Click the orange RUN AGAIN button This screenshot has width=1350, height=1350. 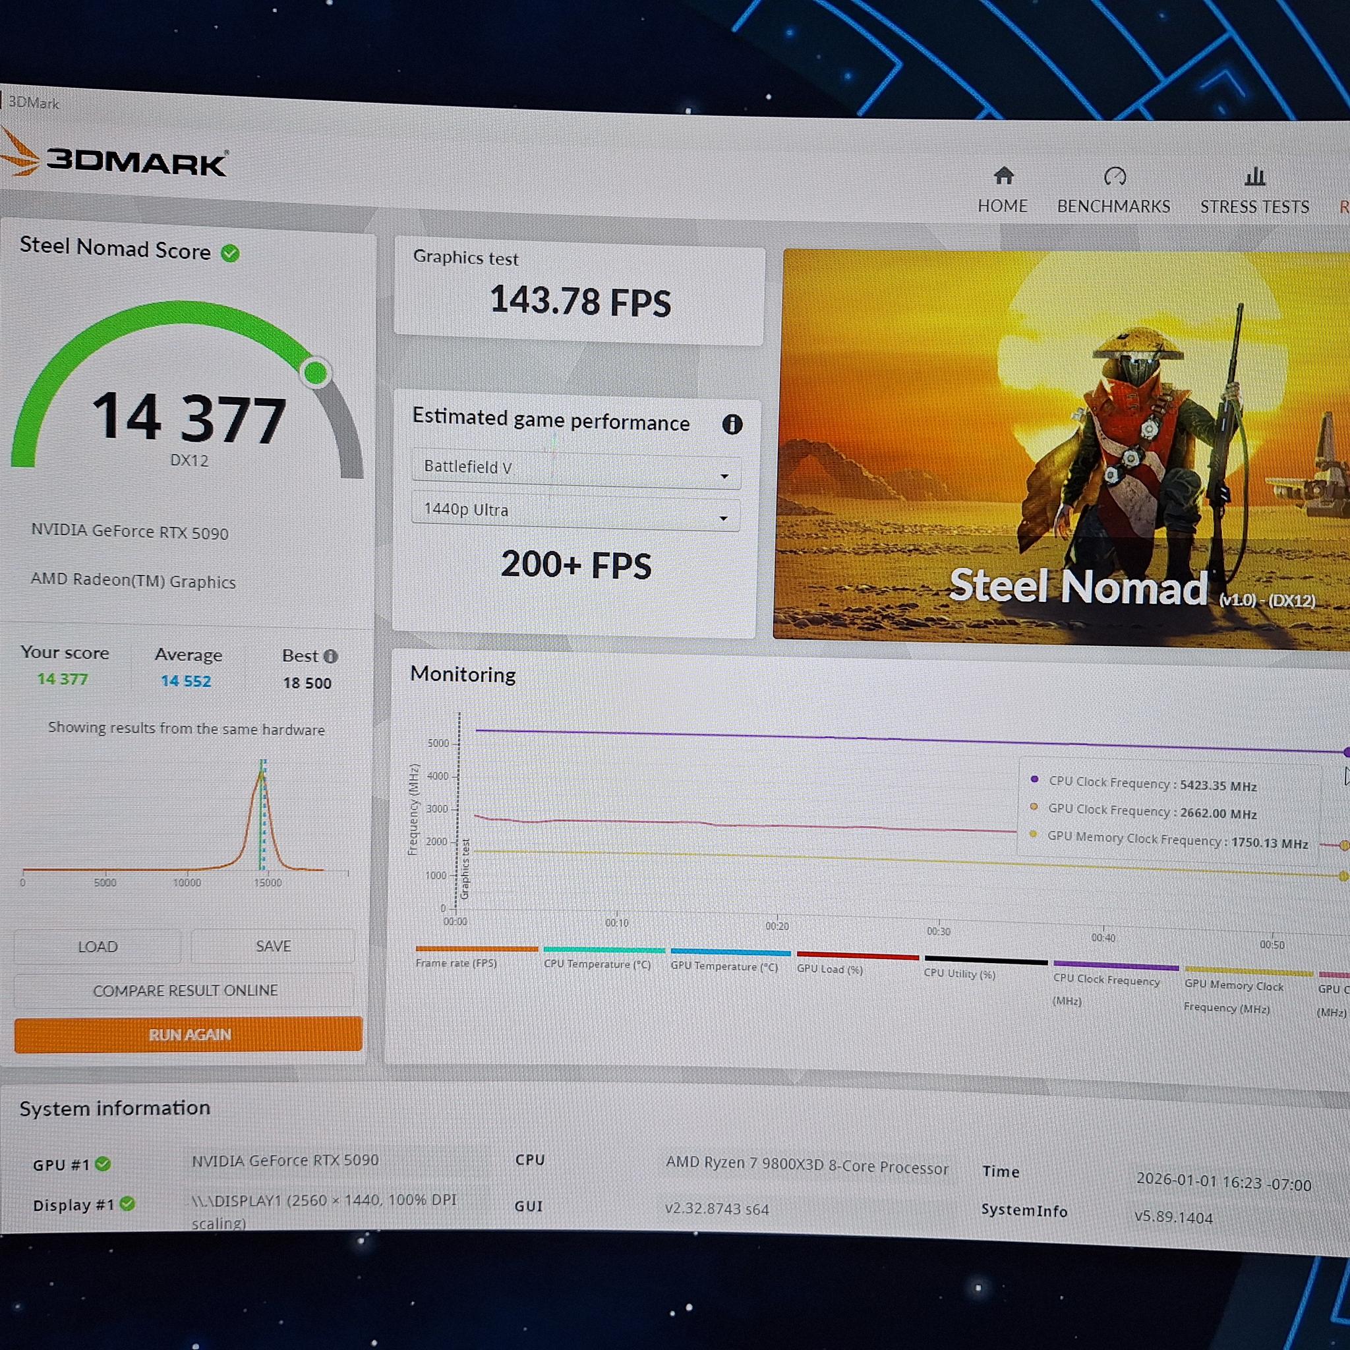188,1034
